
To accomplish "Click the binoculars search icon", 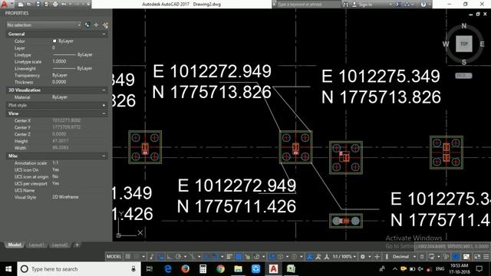I will click(345, 5).
